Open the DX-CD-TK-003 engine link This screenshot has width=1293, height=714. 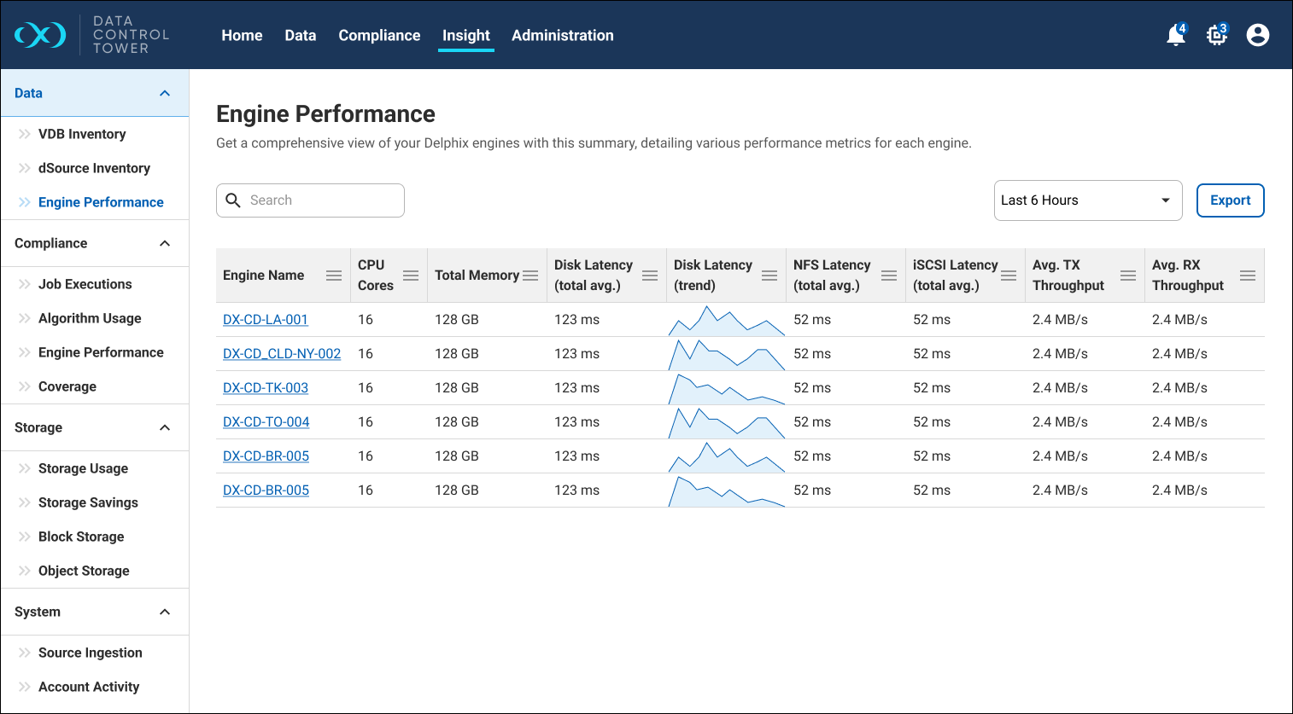[266, 387]
